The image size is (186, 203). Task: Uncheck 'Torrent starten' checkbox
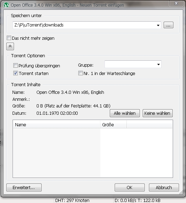pos(15,73)
